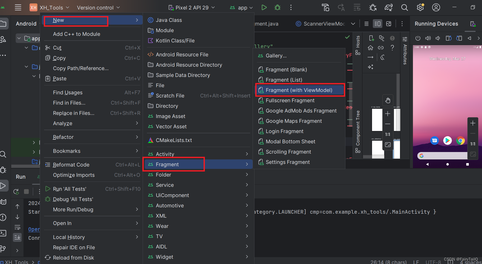Screen dimensions: 482x264
Task: Sync project with Gradle files
Action: [388, 7]
